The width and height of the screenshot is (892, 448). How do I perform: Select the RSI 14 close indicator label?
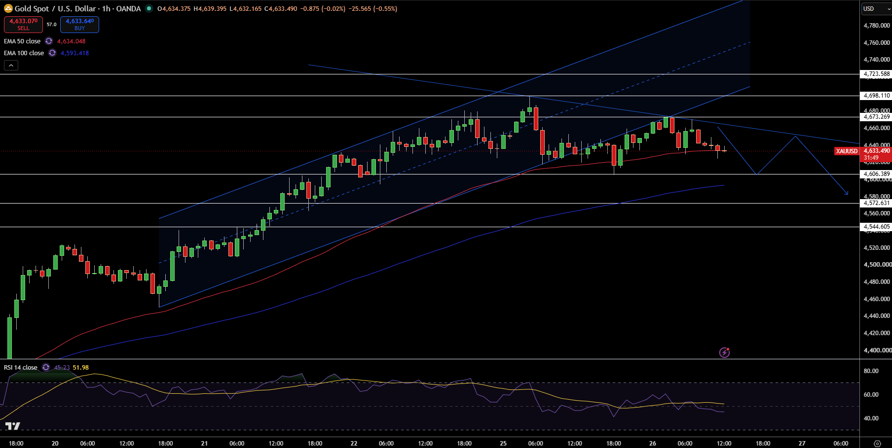point(21,368)
